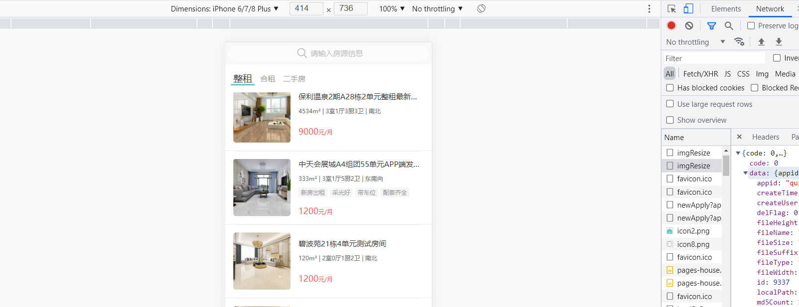This screenshot has width=799, height=307.
Task: Click the 请输入房源信息 search box
Action: tap(328, 53)
